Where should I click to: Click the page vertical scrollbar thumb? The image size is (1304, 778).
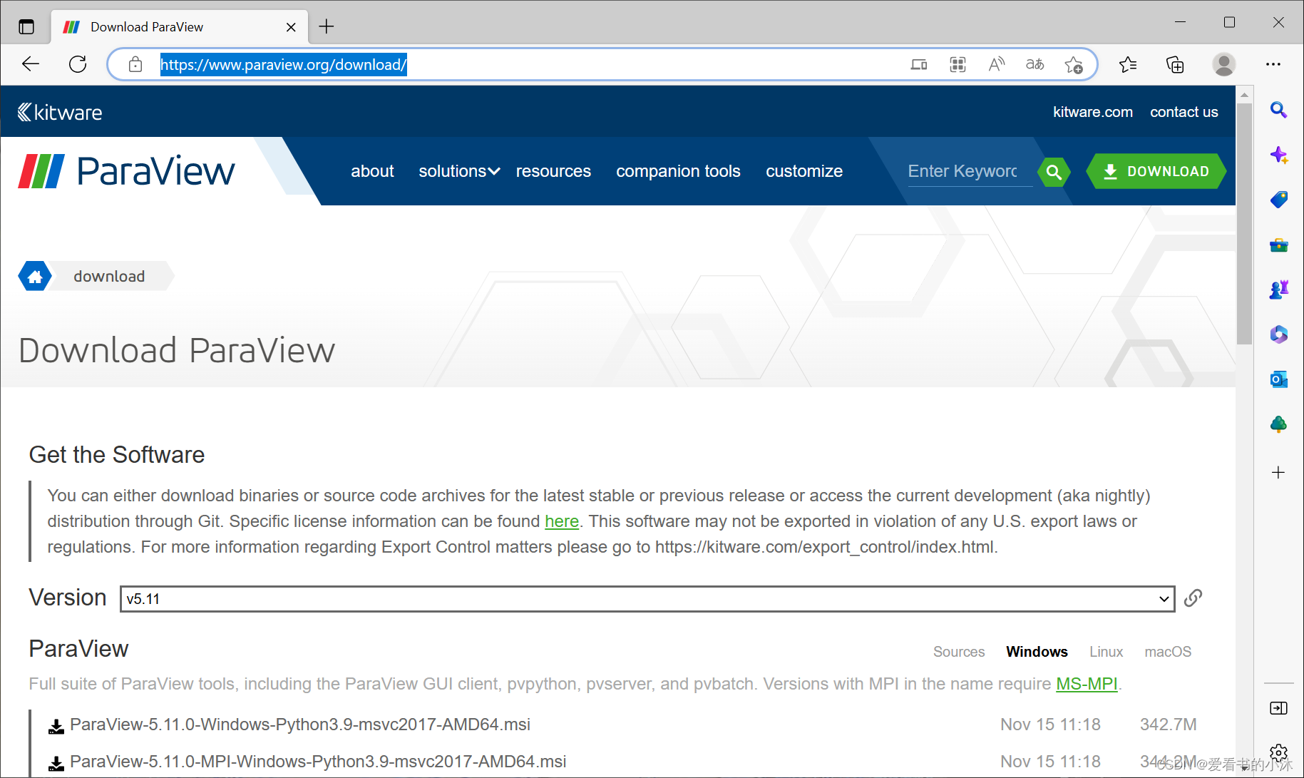[1244, 221]
